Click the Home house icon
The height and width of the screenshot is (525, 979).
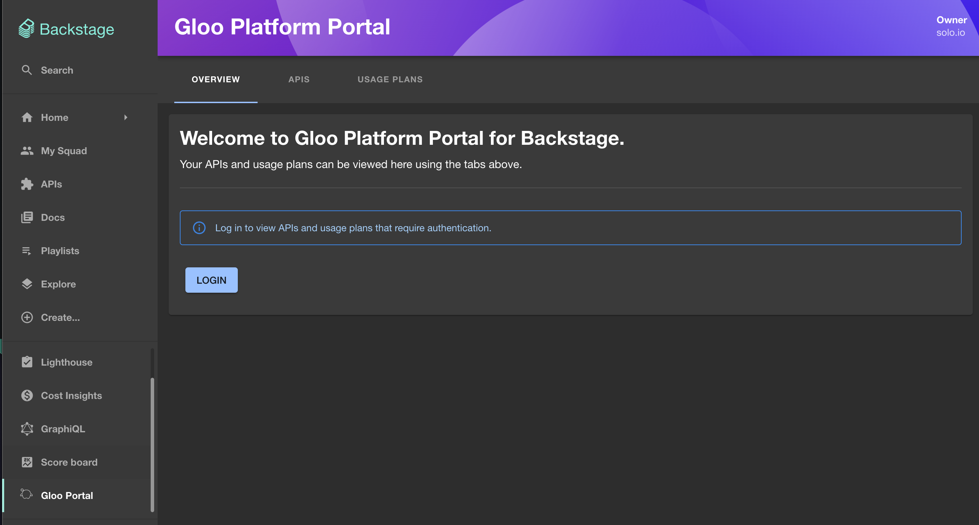pyautogui.click(x=27, y=117)
